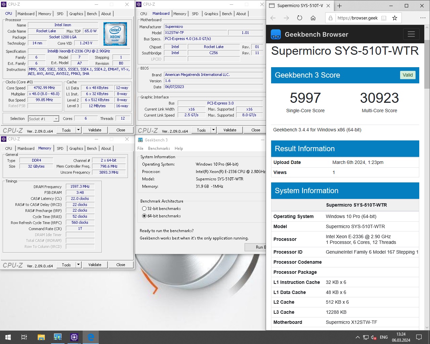Image resolution: width=430 pixels, height=344 pixels.
Task: Refresh the Geekbench Browser page
Action: (x=300, y=18)
